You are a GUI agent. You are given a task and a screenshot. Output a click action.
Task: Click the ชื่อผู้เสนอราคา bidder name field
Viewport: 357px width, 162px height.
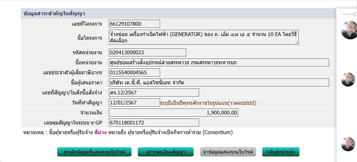point(219,82)
